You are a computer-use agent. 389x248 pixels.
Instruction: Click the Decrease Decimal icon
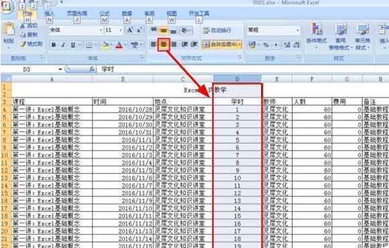297,45
